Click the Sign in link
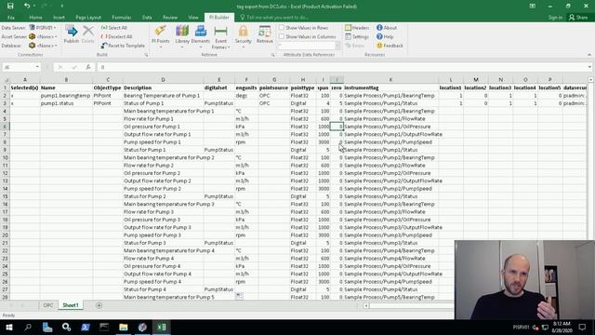This screenshot has width=595, height=335. [x=555, y=18]
